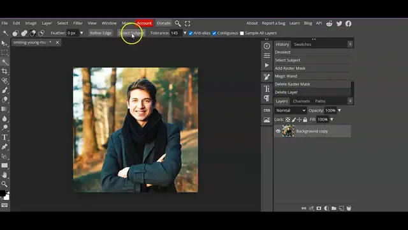Toggle the Anti-alias checkbox
This screenshot has width=408, height=230.
[x=191, y=33]
